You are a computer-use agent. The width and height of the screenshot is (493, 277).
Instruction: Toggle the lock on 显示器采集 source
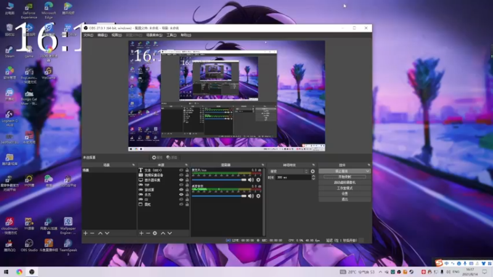[187, 180]
